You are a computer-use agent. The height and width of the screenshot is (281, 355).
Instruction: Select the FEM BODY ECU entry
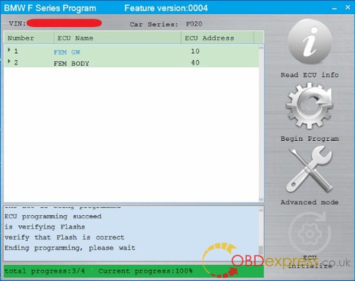pos(72,64)
